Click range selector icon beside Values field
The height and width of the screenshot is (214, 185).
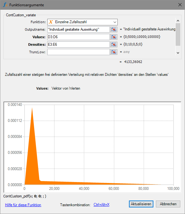(x=114, y=37)
